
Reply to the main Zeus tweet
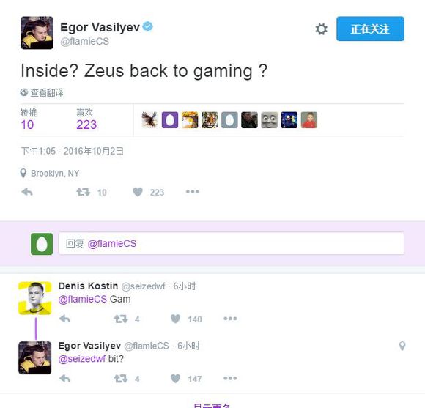pos(27,192)
